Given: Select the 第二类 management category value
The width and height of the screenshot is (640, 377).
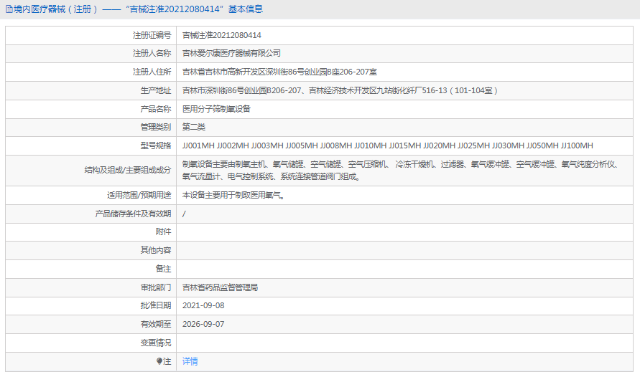Looking at the screenshot, I should click(194, 127).
